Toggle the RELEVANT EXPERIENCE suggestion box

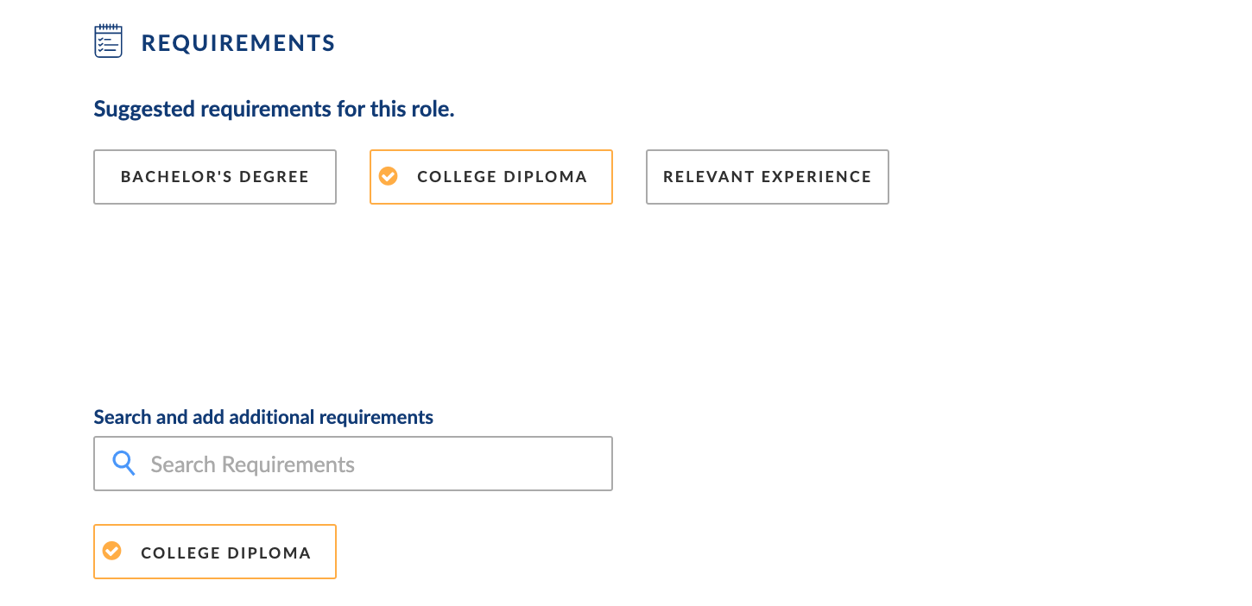tap(768, 177)
